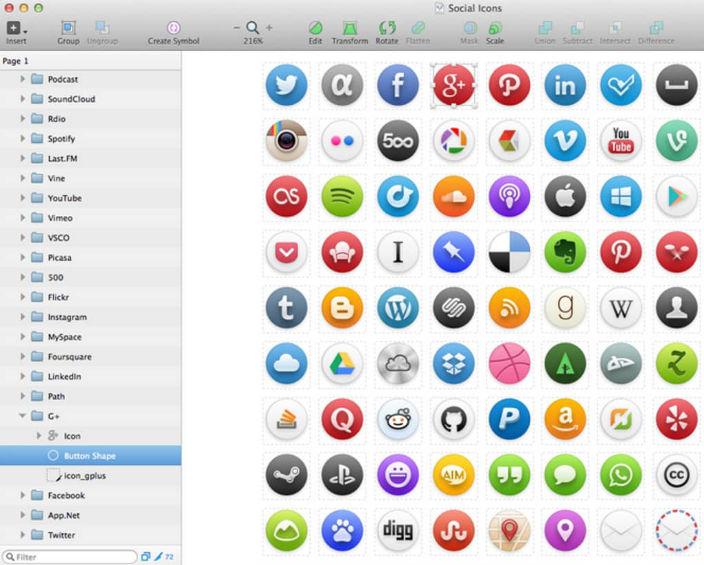This screenshot has width=704, height=565.
Task: Click the Flickr dots icon
Action: (342, 141)
